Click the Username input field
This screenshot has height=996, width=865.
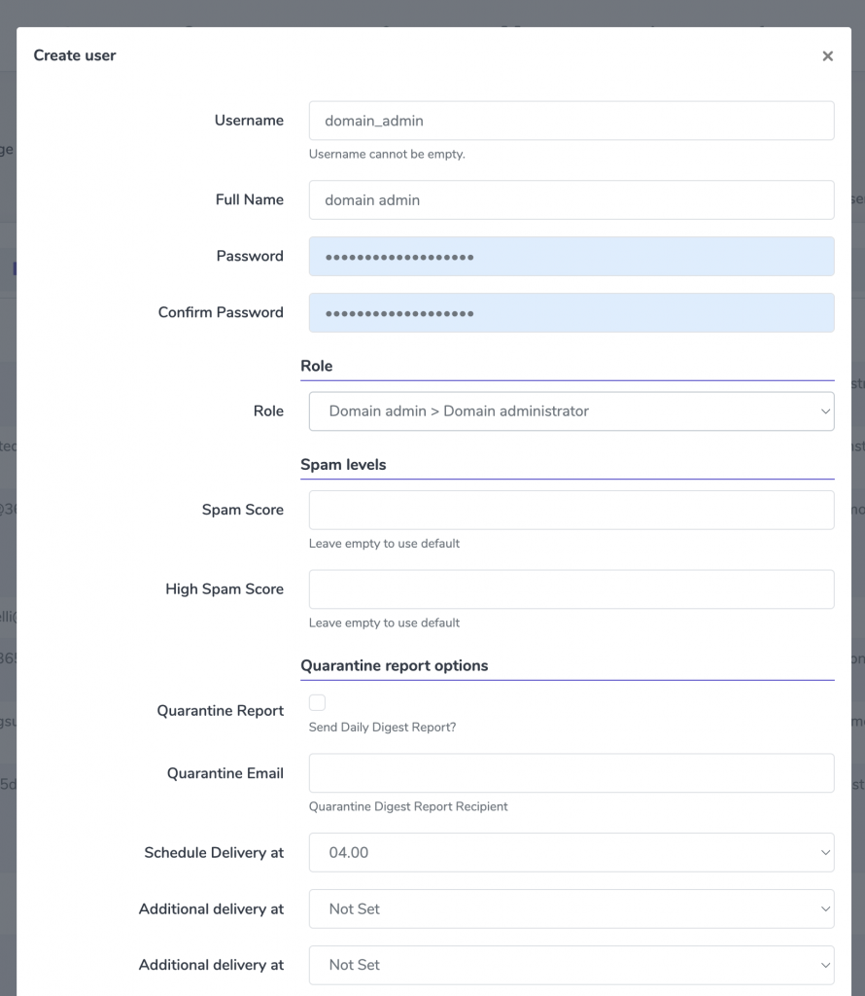571,121
